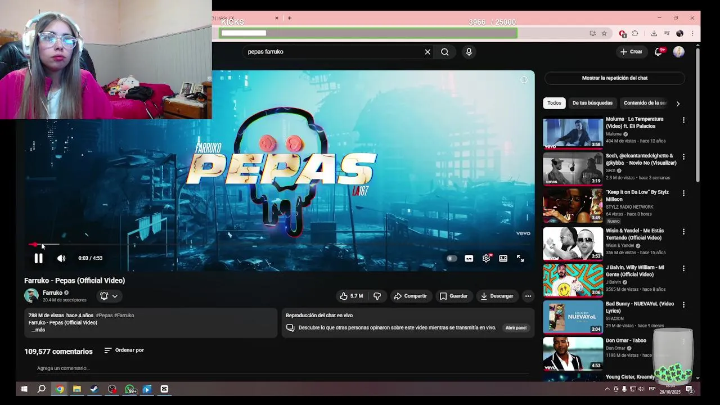The image size is (720, 405).
Task: Open browser downloads icon
Action: click(654, 34)
